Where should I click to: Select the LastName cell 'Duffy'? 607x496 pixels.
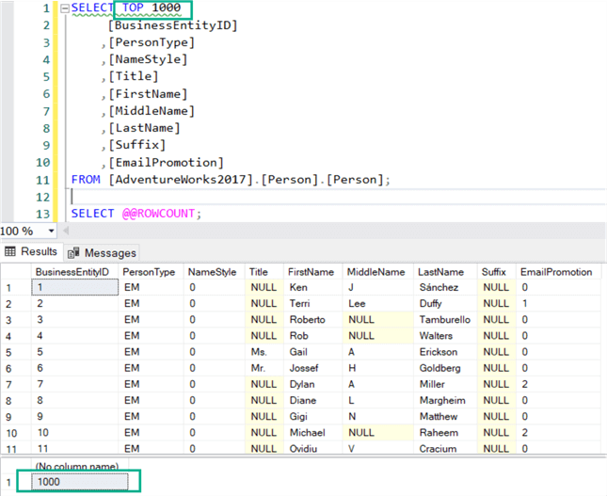(445, 304)
